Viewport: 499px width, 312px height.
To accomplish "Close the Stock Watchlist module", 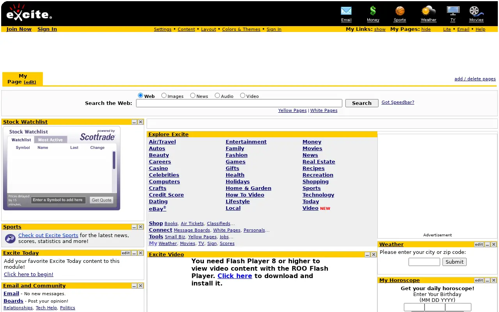I will coord(140,122).
